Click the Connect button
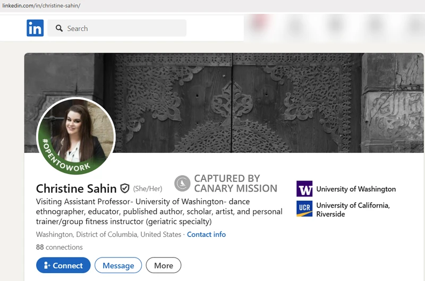Image resolution: width=425 pixels, height=281 pixels. coord(63,265)
